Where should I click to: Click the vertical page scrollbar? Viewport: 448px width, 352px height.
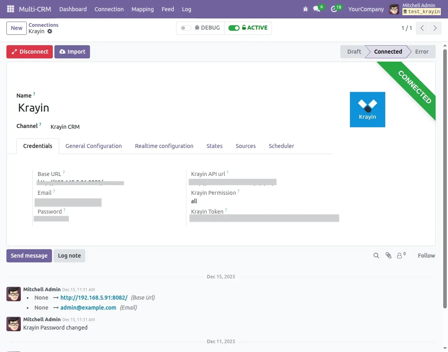[445, 178]
